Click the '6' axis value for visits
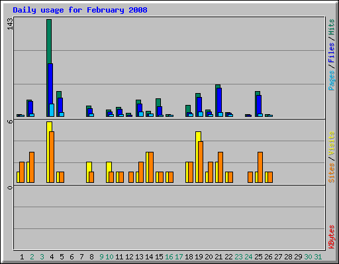339x264 pixels. (10, 121)
